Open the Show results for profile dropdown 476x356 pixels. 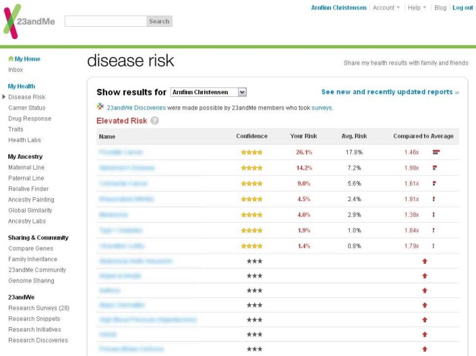[x=208, y=92]
